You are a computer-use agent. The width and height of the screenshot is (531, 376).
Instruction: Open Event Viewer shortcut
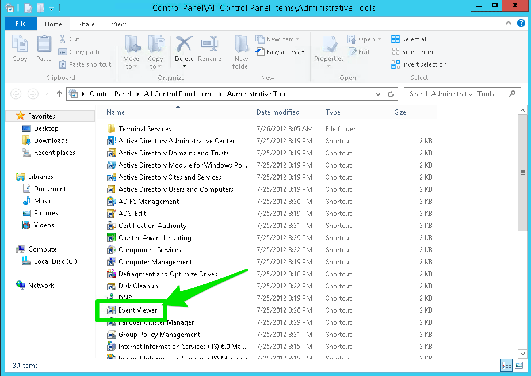[x=138, y=310]
